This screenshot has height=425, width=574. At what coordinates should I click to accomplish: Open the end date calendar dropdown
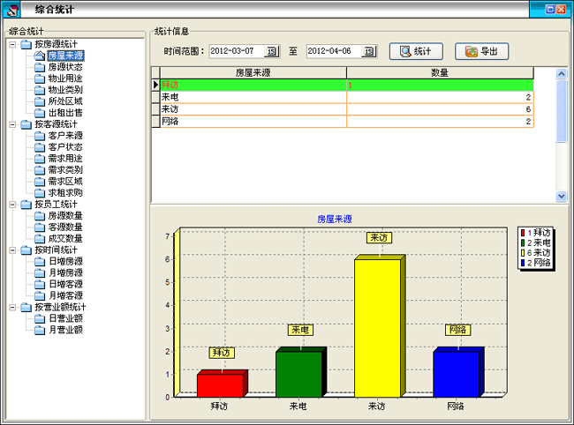tap(369, 51)
